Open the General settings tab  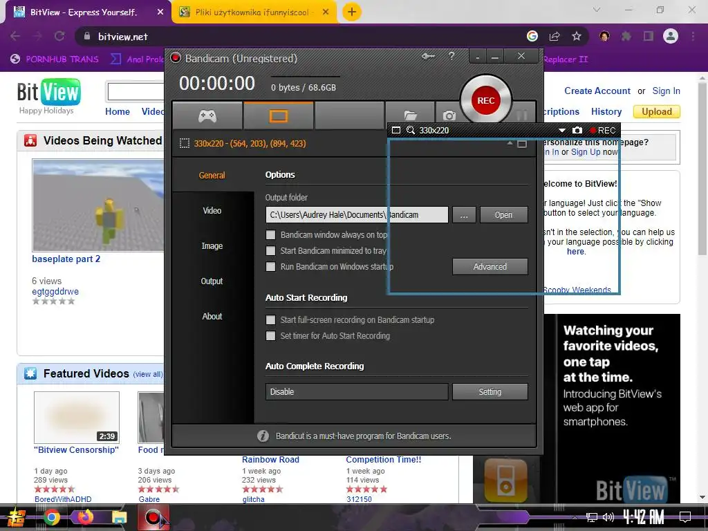(212, 175)
